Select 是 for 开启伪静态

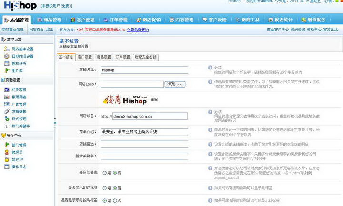[104, 173]
